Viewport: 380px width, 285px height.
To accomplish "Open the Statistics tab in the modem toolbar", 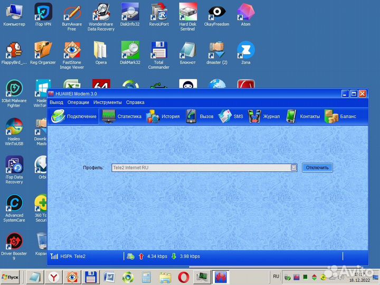I will [x=122, y=117].
